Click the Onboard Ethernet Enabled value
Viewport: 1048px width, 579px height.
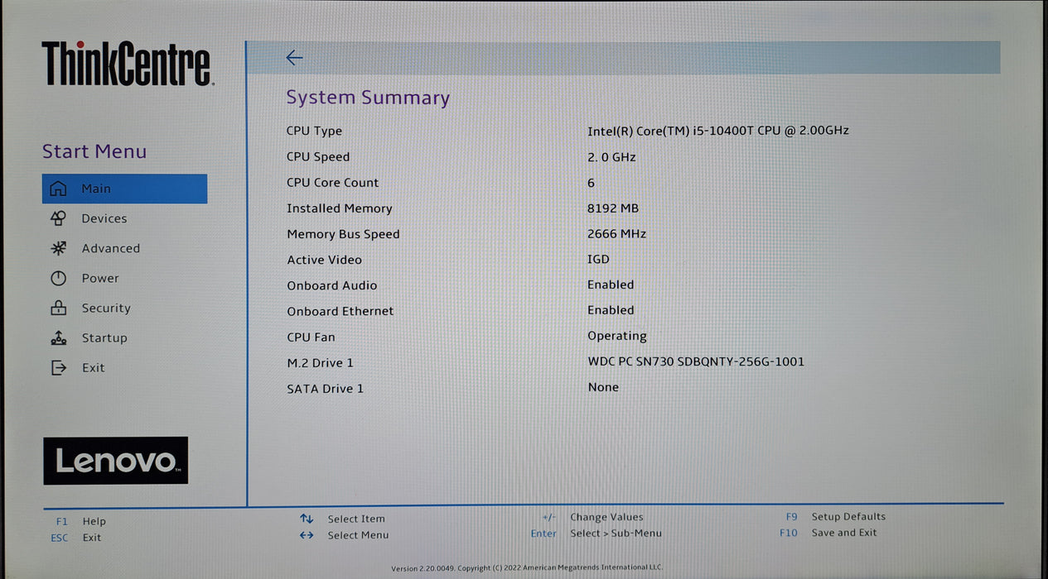click(x=611, y=310)
